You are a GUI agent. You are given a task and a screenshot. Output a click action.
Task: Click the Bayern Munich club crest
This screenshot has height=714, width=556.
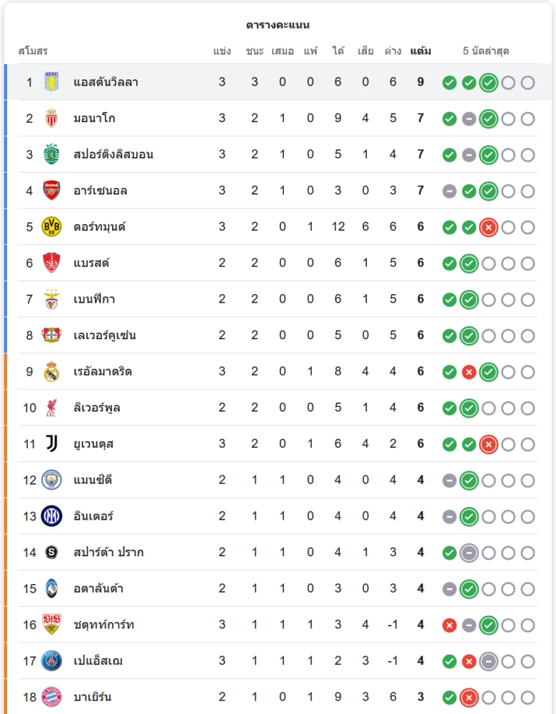pyautogui.click(x=51, y=697)
